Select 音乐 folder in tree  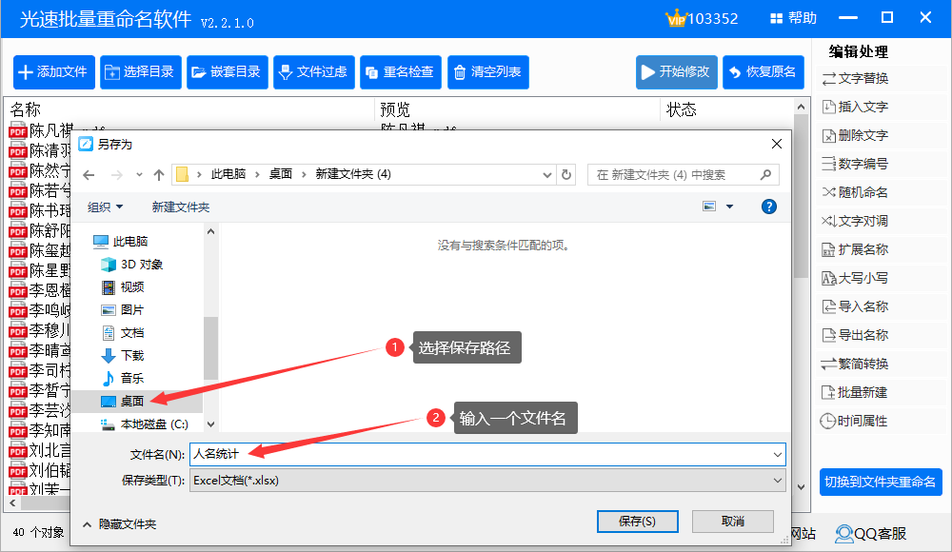click(x=123, y=379)
